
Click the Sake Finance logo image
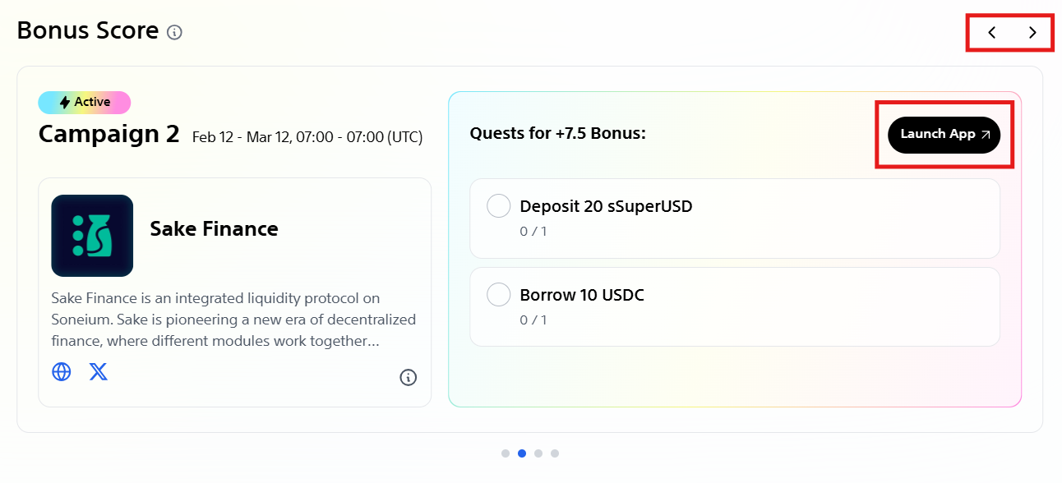point(92,236)
